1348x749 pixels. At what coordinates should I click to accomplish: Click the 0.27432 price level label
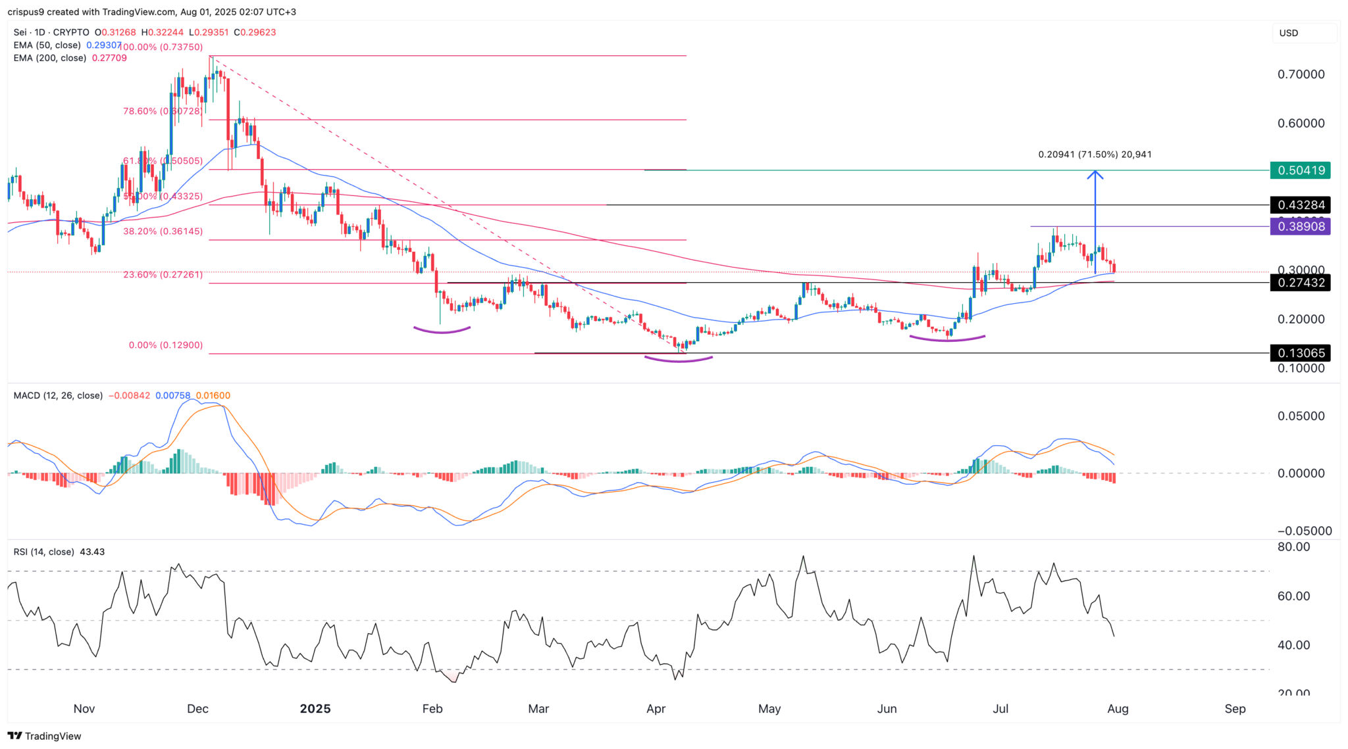tap(1301, 283)
